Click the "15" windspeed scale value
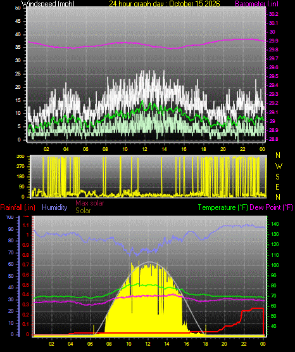Viewport: 295px width, 352px height. (18, 100)
